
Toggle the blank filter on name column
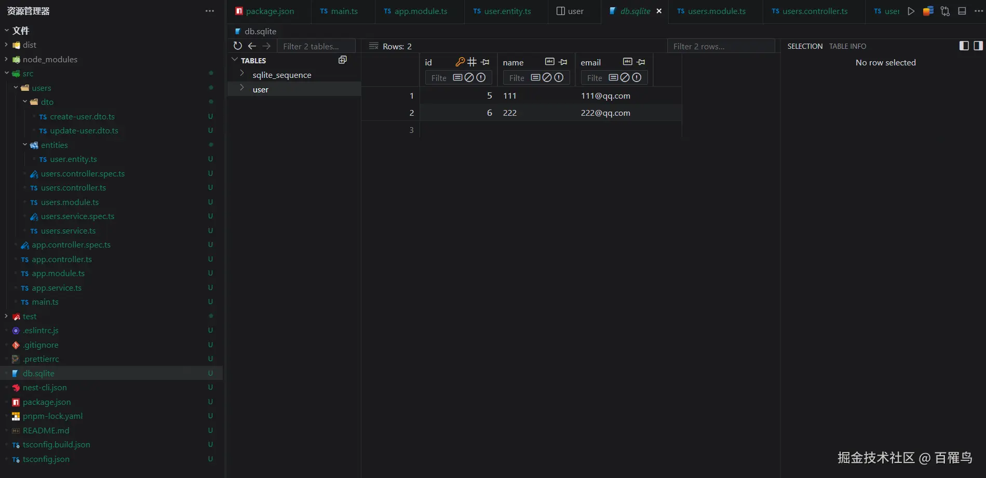535,77
